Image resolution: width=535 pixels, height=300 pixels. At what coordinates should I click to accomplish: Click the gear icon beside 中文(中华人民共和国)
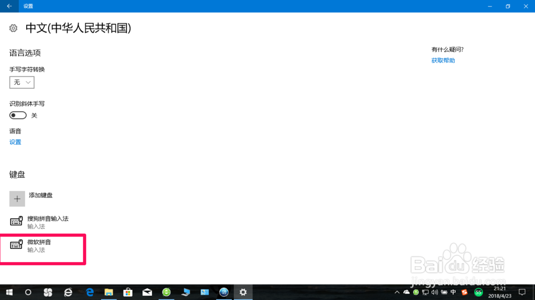point(13,28)
